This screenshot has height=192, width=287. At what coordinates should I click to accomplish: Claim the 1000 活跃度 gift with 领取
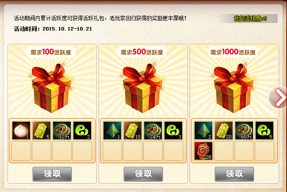point(234,174)
